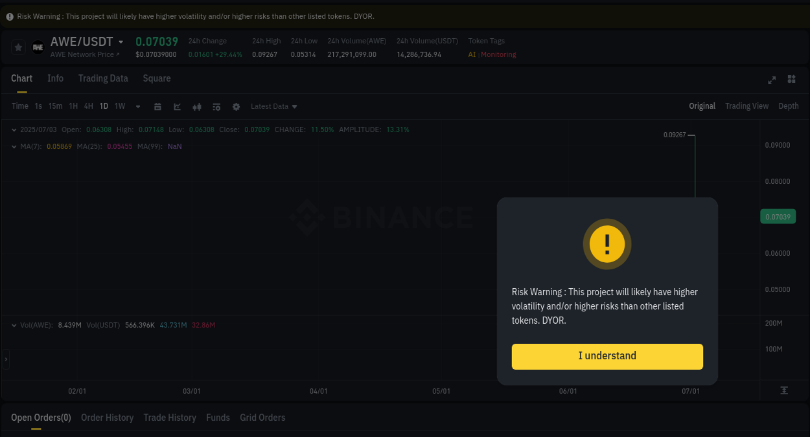
Task: Open the Order History tab
Action: coord(107,418)
